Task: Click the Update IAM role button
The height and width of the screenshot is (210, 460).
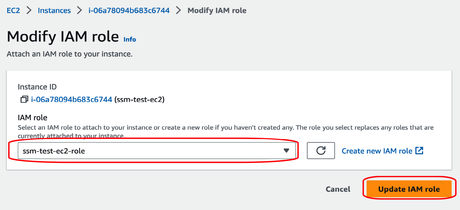Action: tap(409, 189)
